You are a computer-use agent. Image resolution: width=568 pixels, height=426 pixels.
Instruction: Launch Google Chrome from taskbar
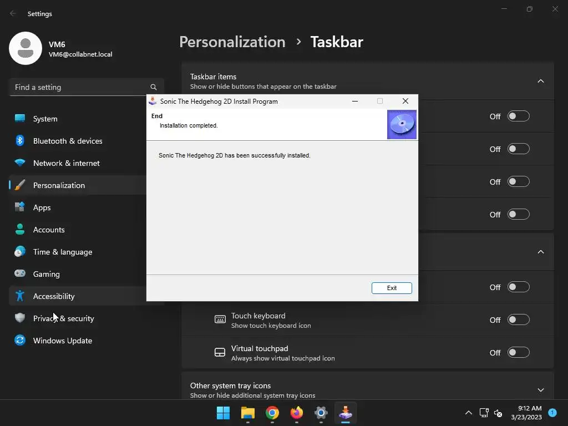tap(272, 413)
